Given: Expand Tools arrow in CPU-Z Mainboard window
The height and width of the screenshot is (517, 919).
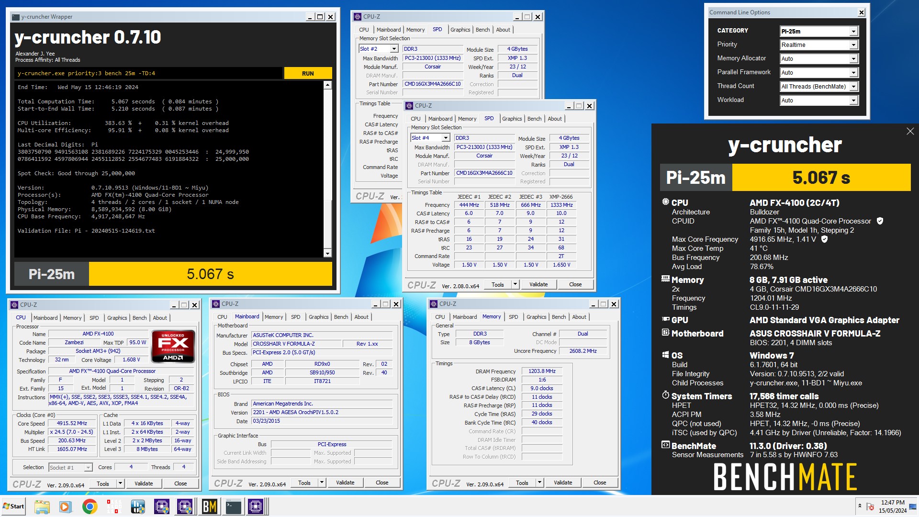Looking at the screenshot, I should click(x=322, y=483).
